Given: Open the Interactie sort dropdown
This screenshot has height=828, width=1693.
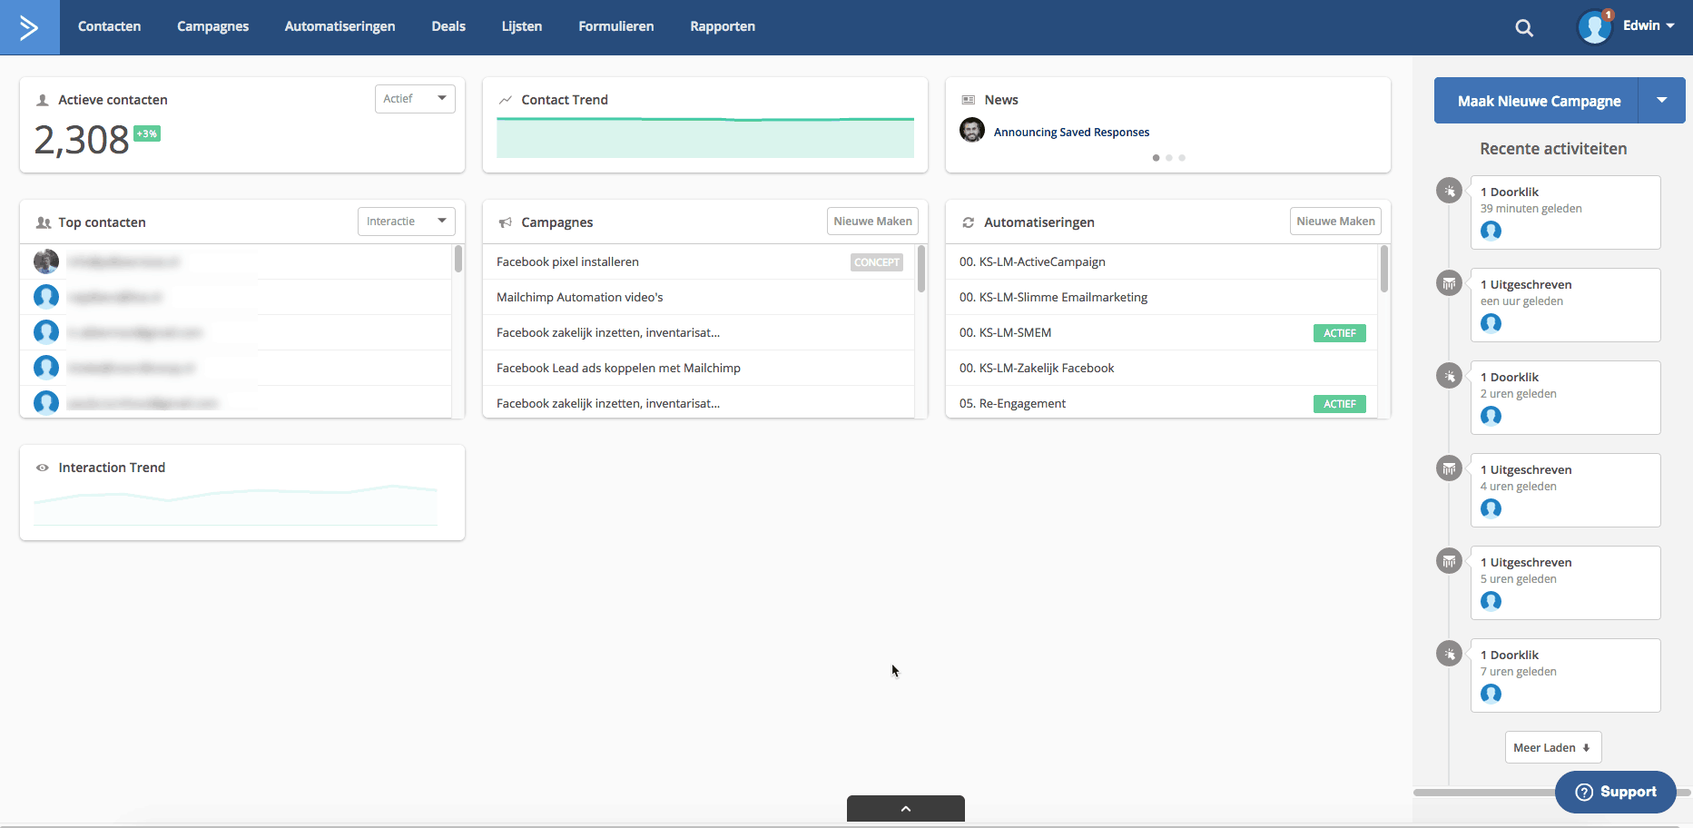Looking at the screenshot, I should (x=406, y=222).
